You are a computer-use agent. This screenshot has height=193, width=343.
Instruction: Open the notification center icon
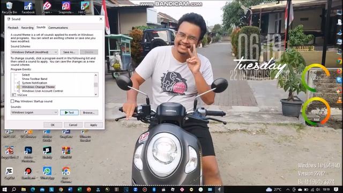336,189
